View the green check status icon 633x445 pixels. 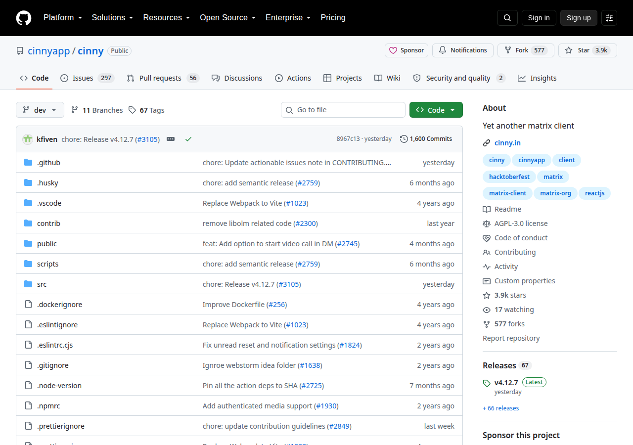(x=188, y=139)
